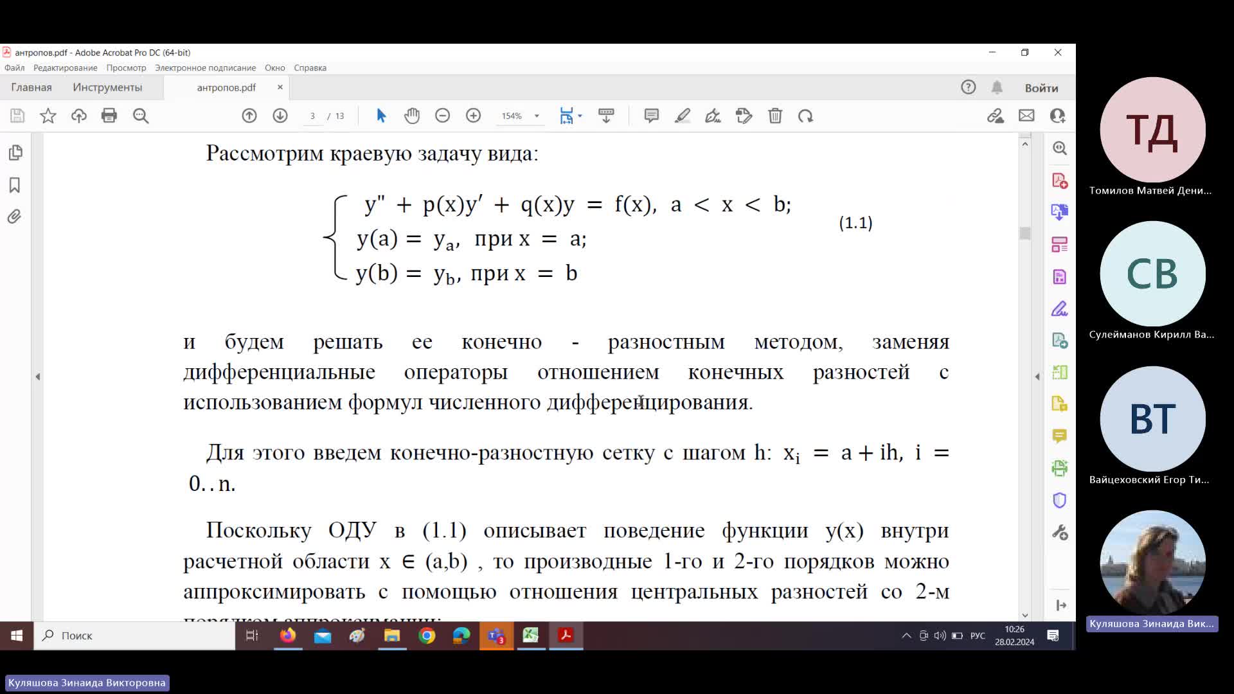Zoom out with the minus icon

point(442,116)
